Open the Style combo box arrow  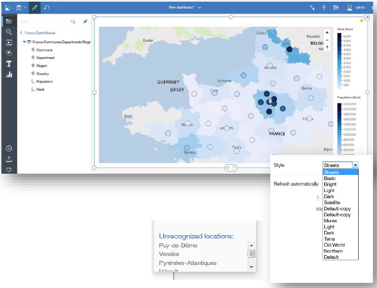(x=355, y=165)
